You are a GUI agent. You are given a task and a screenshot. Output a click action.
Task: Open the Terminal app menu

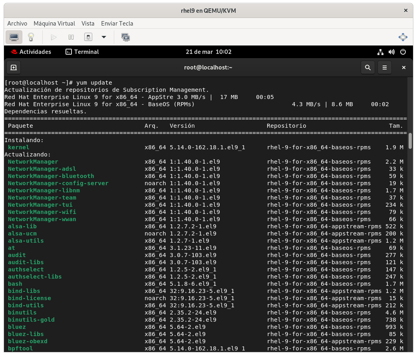click(82, 52)
